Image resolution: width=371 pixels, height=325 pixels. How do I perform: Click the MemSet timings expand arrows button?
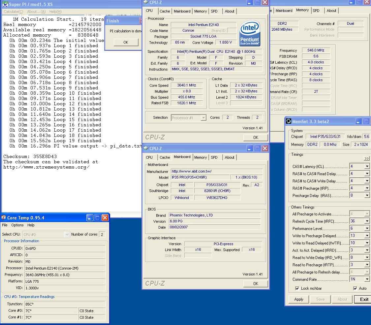point(366,158)
